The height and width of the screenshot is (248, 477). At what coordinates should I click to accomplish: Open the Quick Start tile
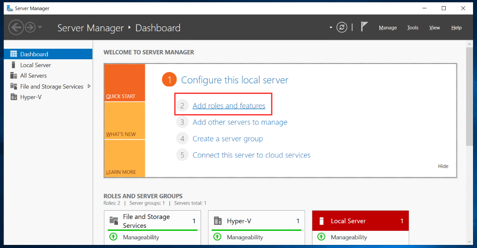[125, 83]
